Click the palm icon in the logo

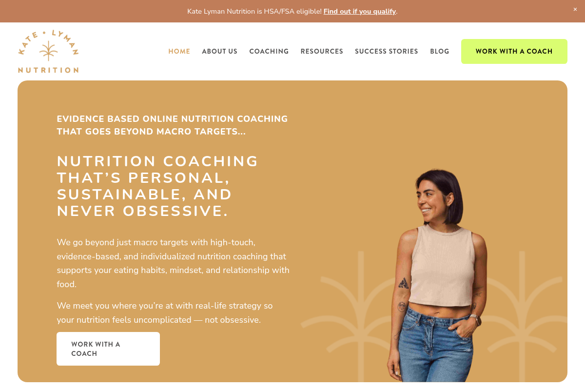pos(48,51)
